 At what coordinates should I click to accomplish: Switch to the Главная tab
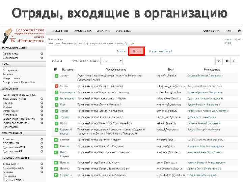tap(122, 51)
